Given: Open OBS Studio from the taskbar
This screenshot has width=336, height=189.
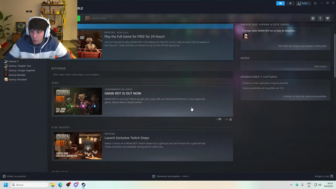Looking at the screenshot, I should (x=68, y=185).
